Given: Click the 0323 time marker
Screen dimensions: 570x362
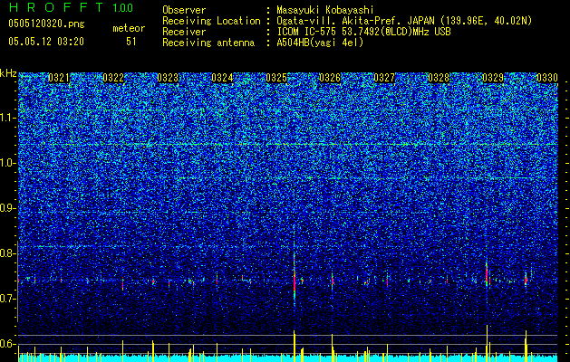Looking at the screenshot, I should click(168, 78).
